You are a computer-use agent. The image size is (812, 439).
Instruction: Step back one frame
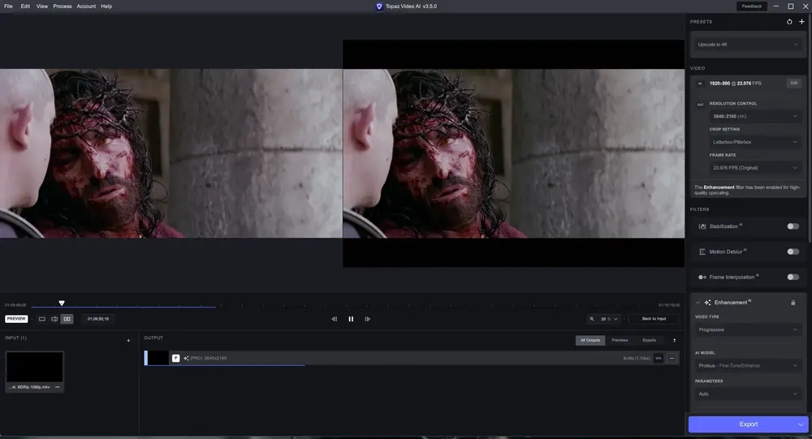(x=334, y=319)
